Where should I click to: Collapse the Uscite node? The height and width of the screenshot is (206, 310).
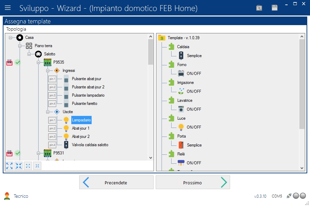(x=48, y=112)
